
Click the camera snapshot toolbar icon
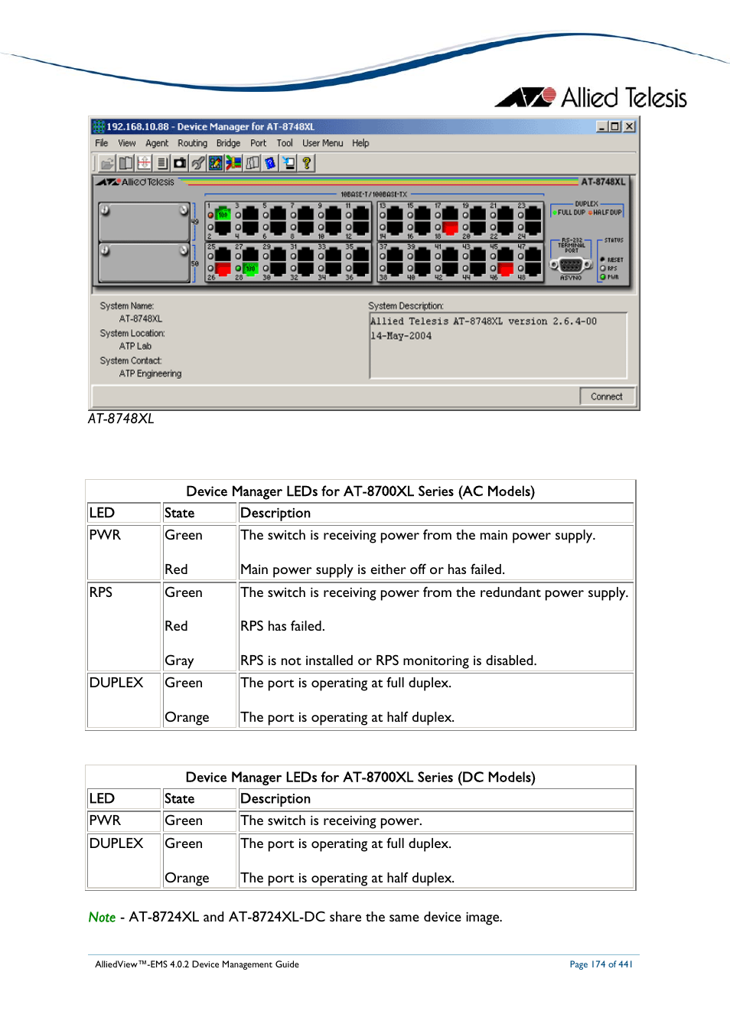pyautogui.click(x=180, y=163)
